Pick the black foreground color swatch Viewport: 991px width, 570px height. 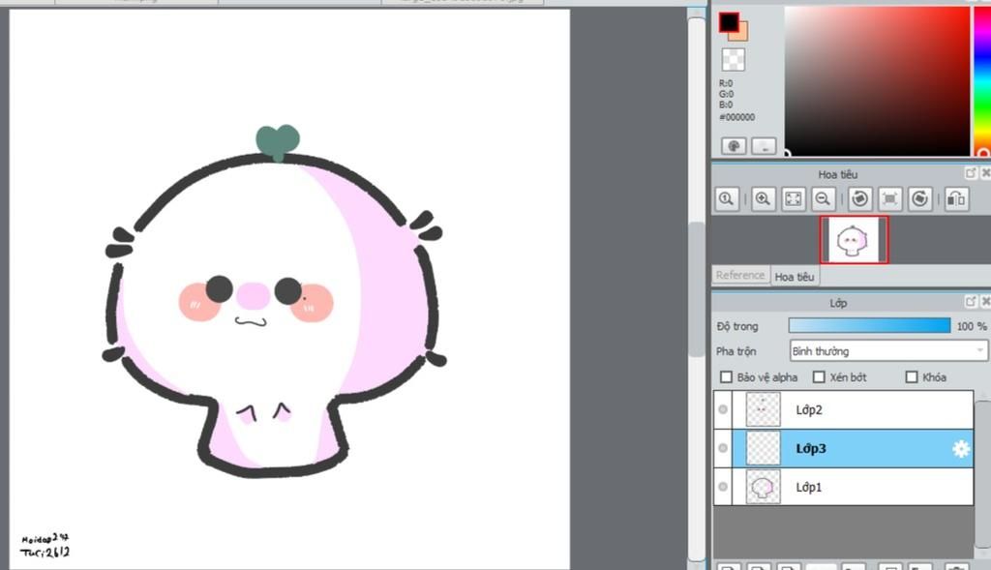[x=728, y=22]
